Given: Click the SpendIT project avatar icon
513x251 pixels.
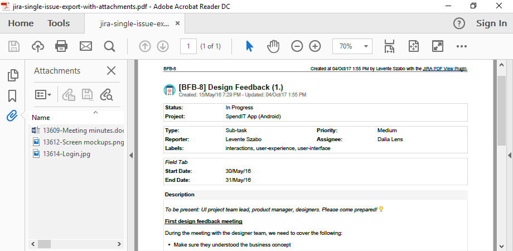Looking at the screenshot, I should pos(170,90).
